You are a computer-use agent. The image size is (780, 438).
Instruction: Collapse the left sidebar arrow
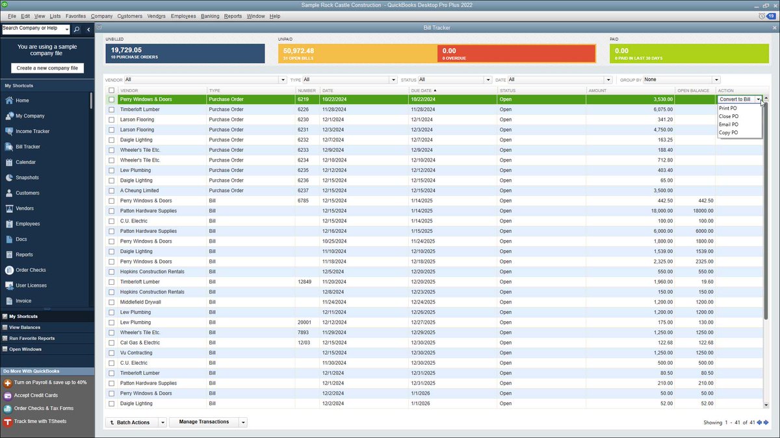(88, 29)
